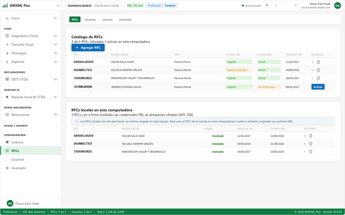This screenshot has width=345, height=215.
Task: Click RFC JES900109Q90 in the catalog
Action: click(83, 87)
